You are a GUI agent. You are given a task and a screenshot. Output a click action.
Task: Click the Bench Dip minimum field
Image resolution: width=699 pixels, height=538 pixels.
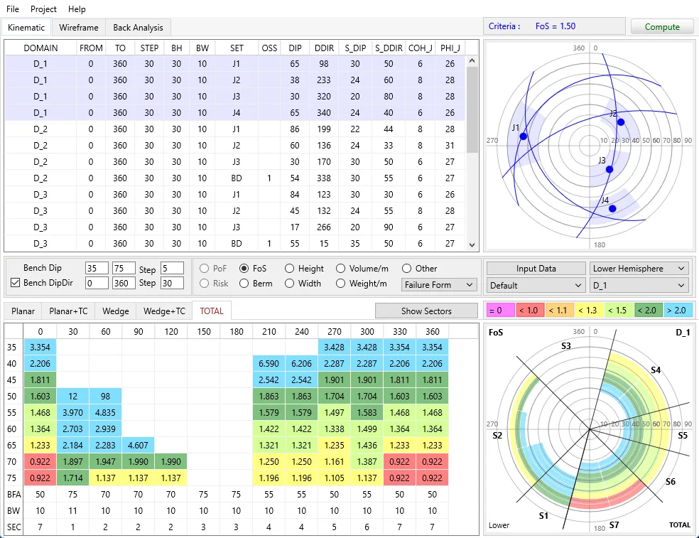pos(97,268)
